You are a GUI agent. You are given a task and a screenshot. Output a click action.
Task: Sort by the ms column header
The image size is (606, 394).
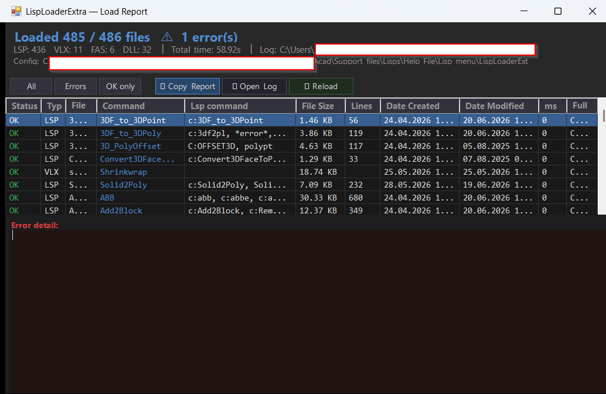click(553, 106)
